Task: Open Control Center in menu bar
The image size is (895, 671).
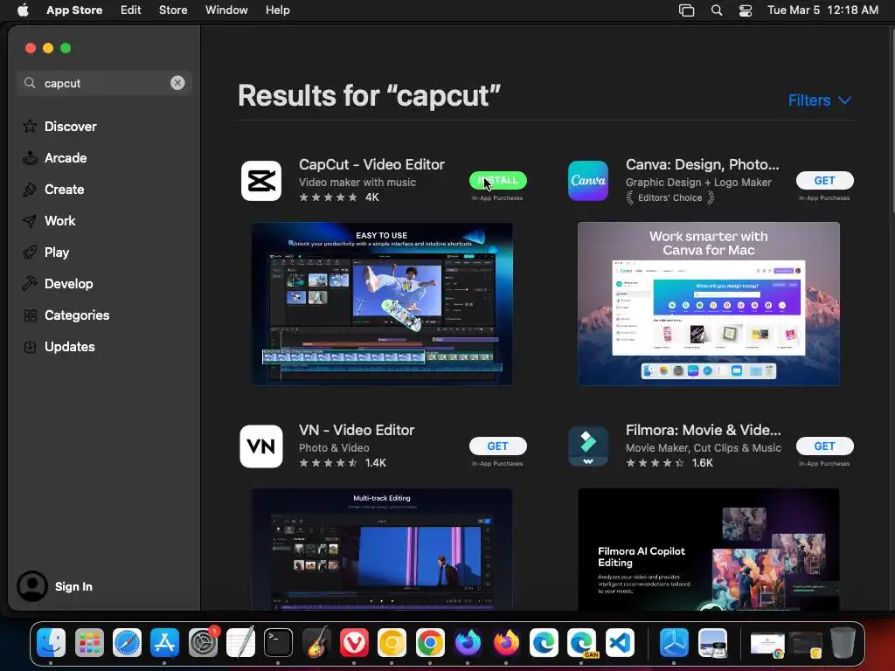Action: pos(746,10)
